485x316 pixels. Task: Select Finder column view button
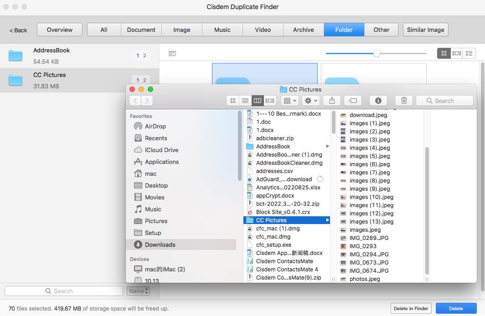click(258, 101)
